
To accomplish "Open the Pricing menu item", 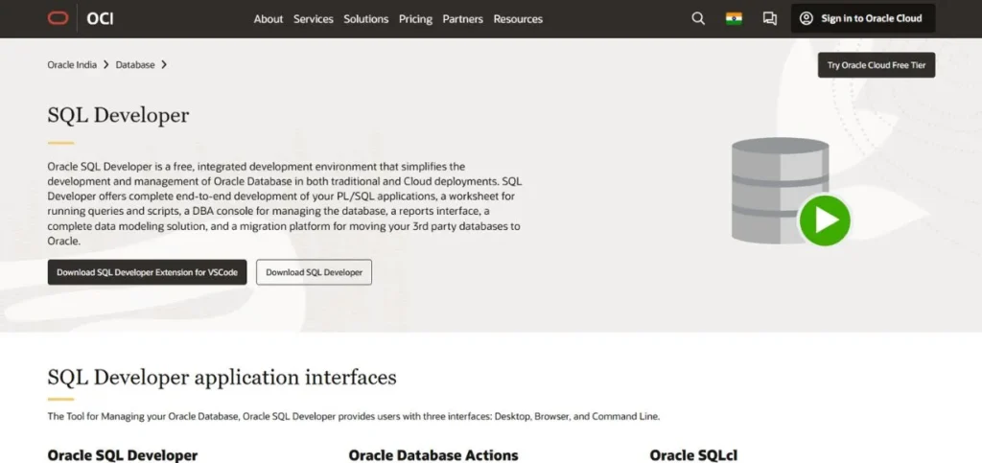I will point(415,19).
